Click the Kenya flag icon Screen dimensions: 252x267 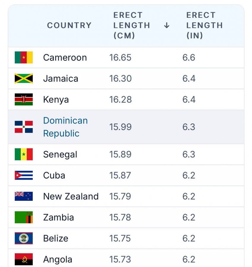coord(24,99)
